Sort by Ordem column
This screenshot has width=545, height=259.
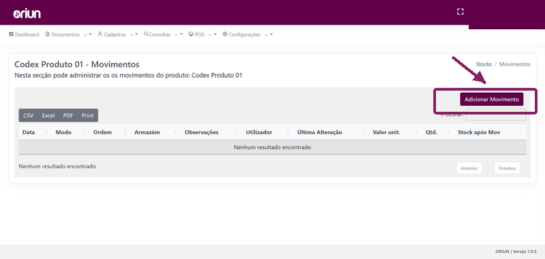click(x=110, y=132)
